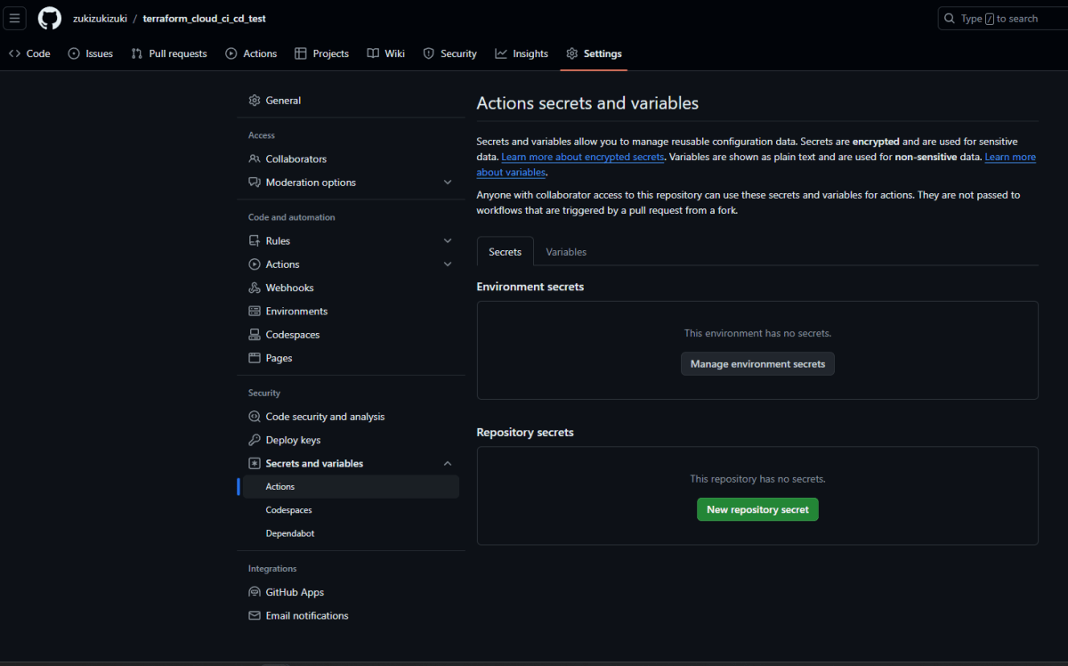Open Email notifications settings
The height and width of the screenshot is (666, 1068).
pos(351,616)
